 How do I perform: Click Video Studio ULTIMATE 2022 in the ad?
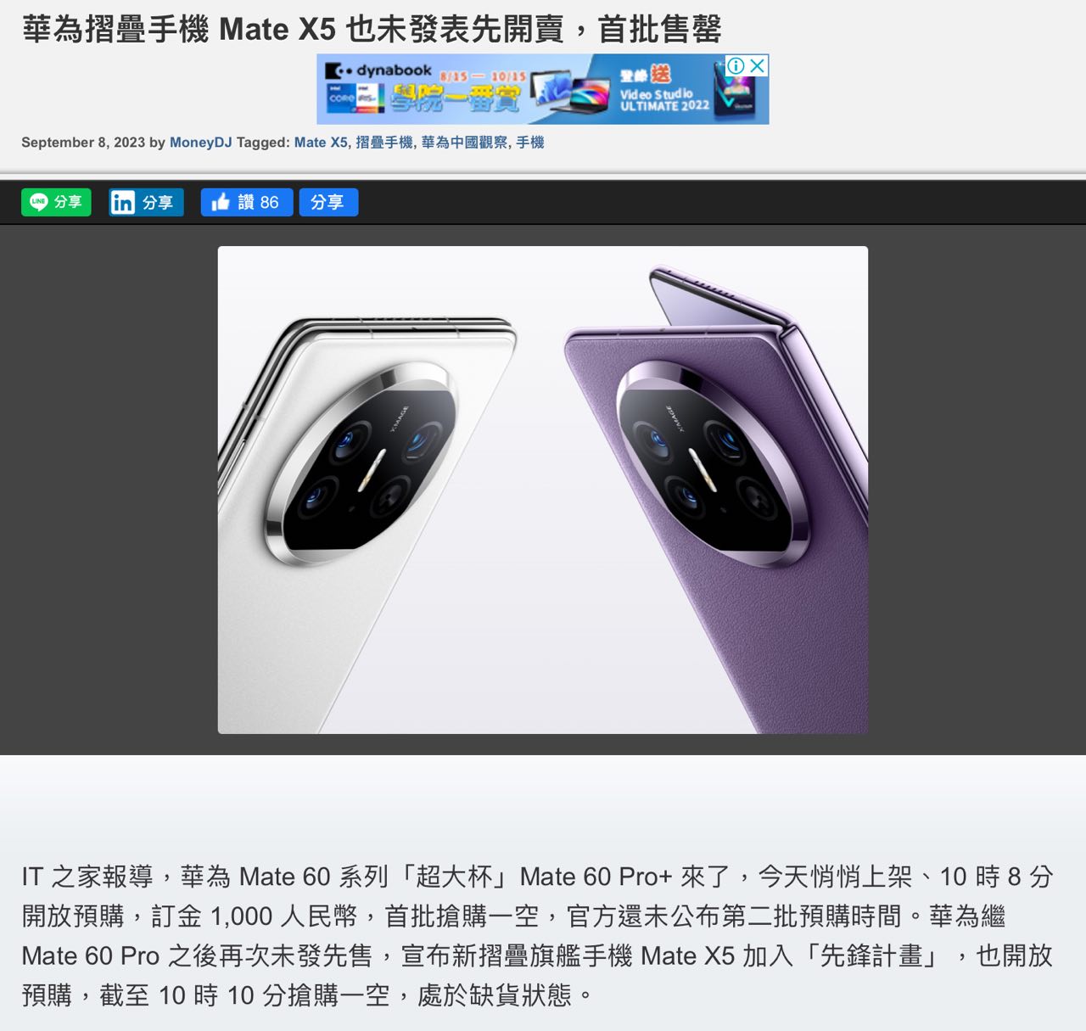click(664, 99)
